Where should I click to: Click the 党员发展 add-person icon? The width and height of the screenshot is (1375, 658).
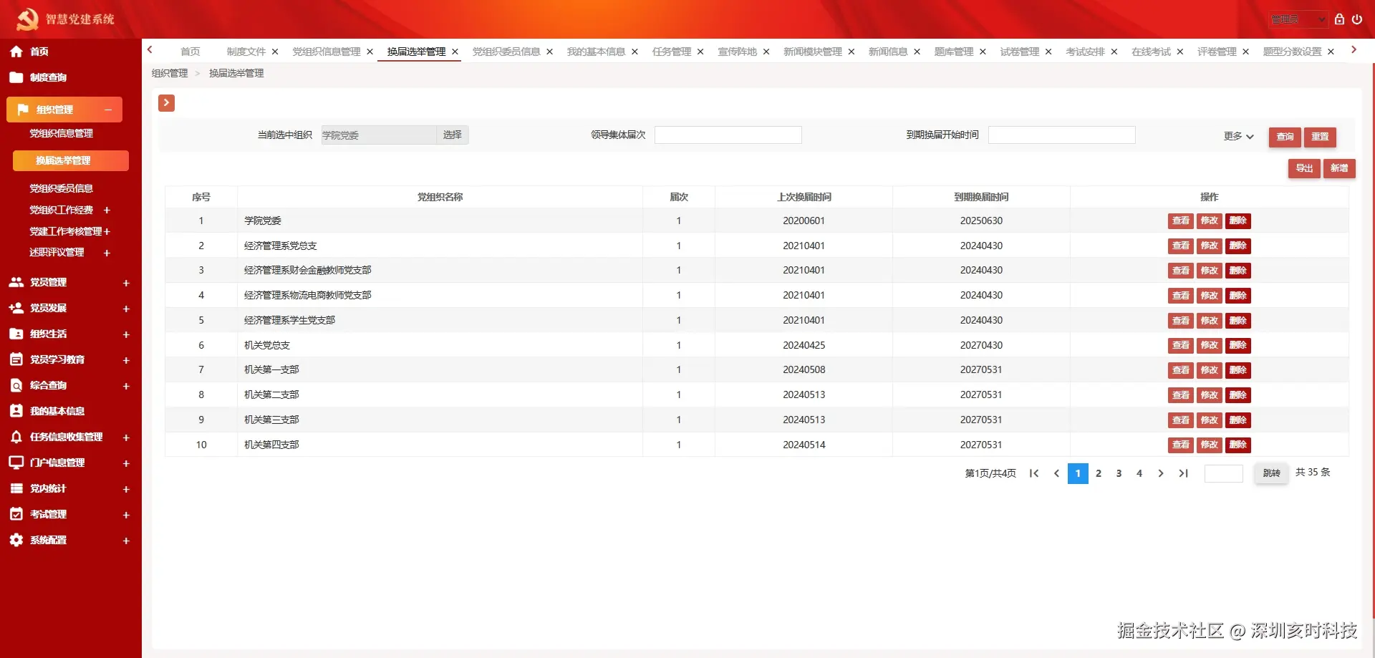pos(16,308)
